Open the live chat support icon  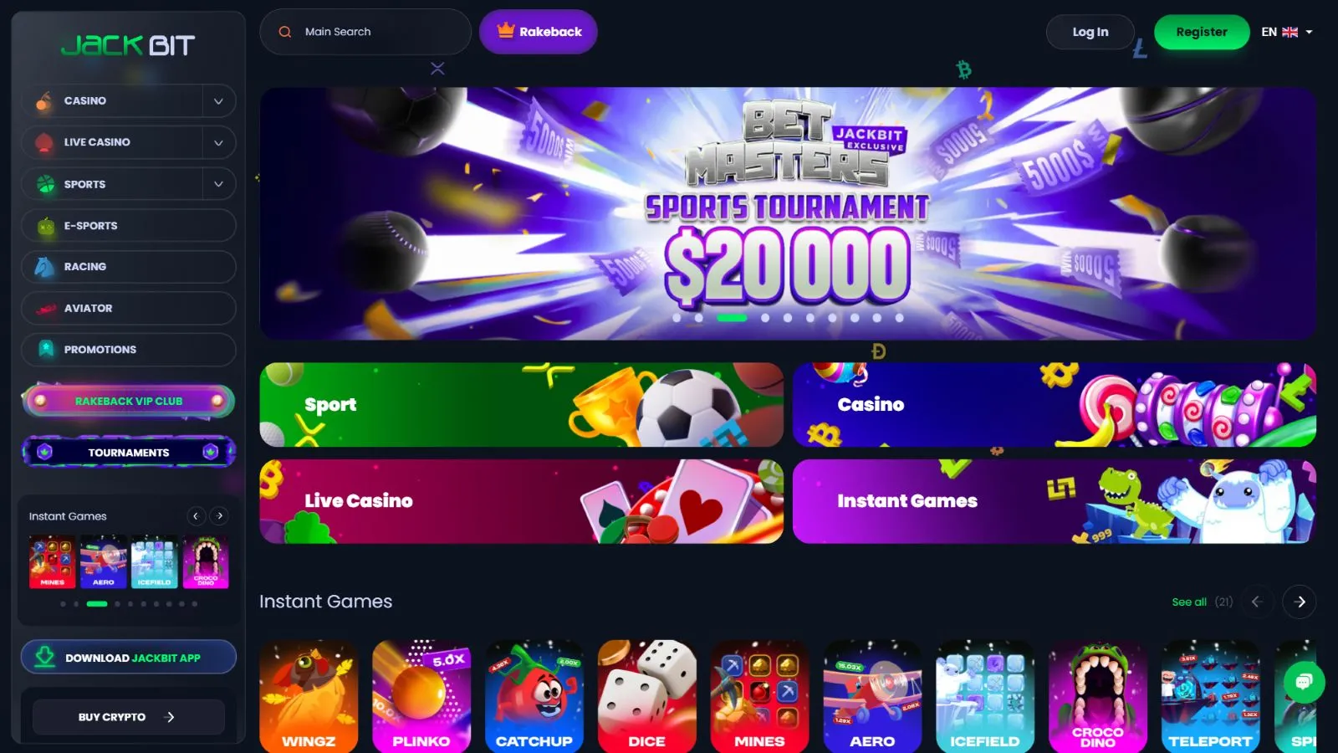(1304, 682)
